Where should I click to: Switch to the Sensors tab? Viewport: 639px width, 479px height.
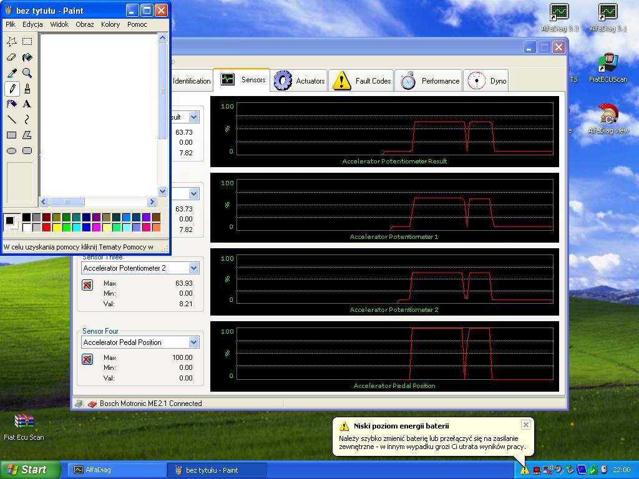[x=241, y=79]
